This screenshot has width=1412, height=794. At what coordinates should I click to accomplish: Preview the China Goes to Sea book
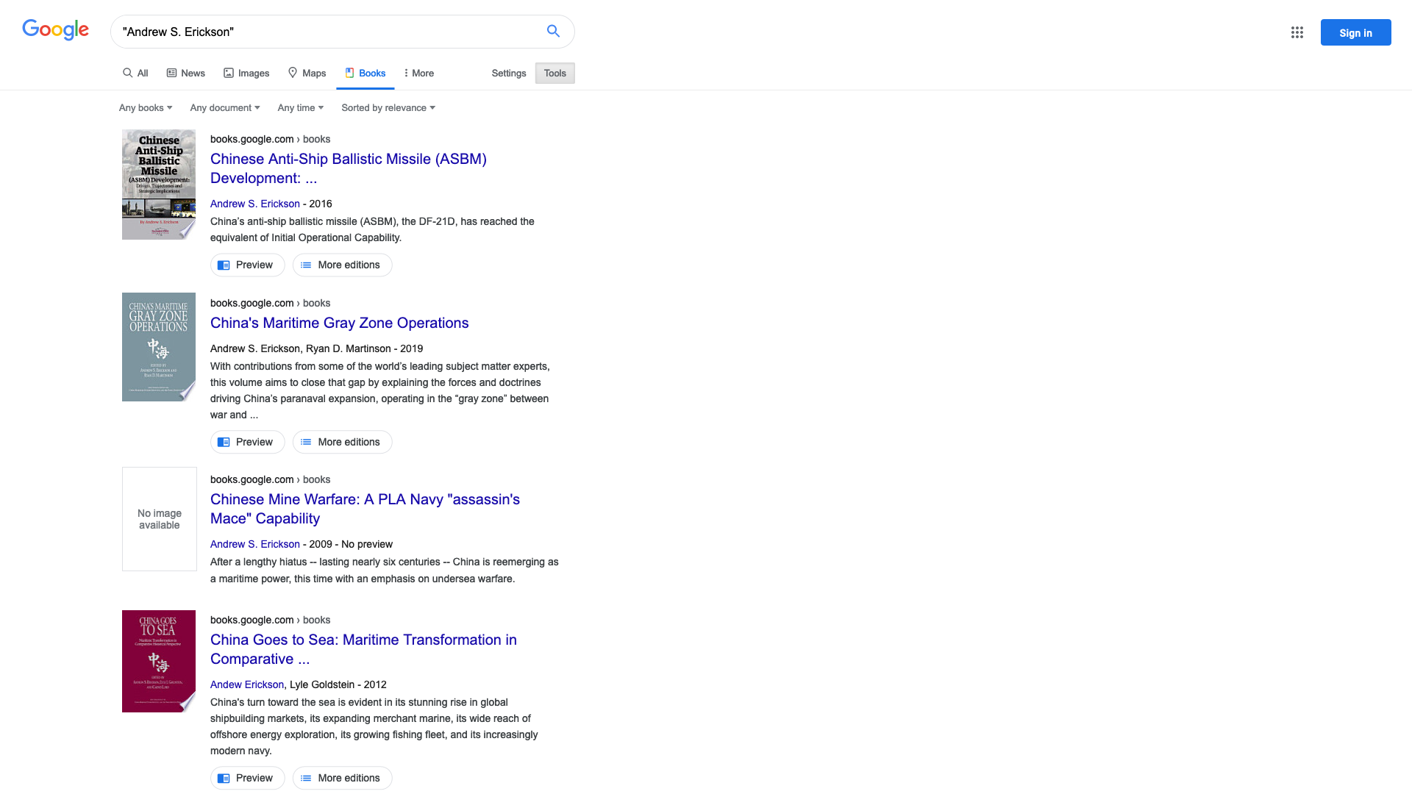tap(247, 778)
